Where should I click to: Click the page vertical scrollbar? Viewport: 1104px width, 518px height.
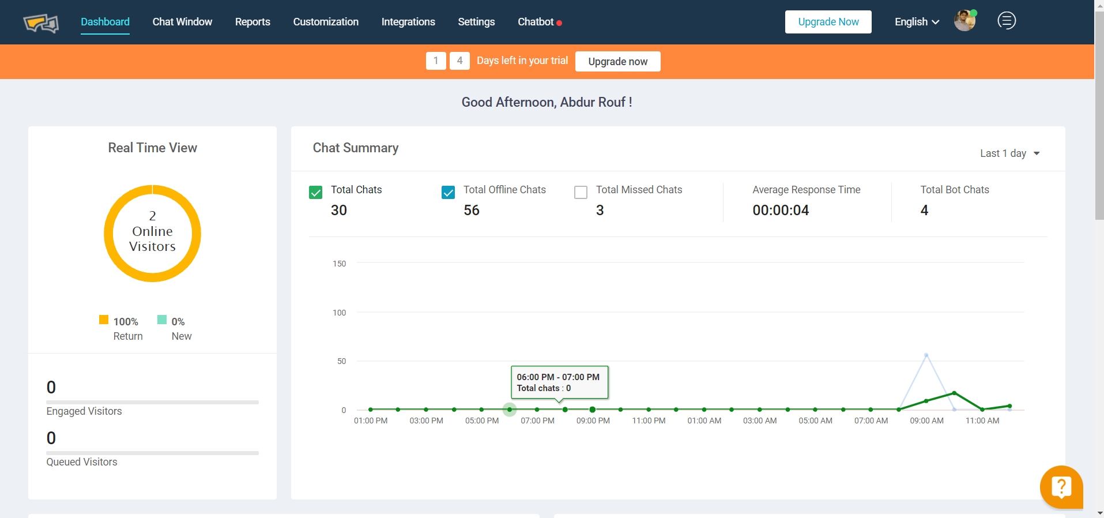point(1099,115)
